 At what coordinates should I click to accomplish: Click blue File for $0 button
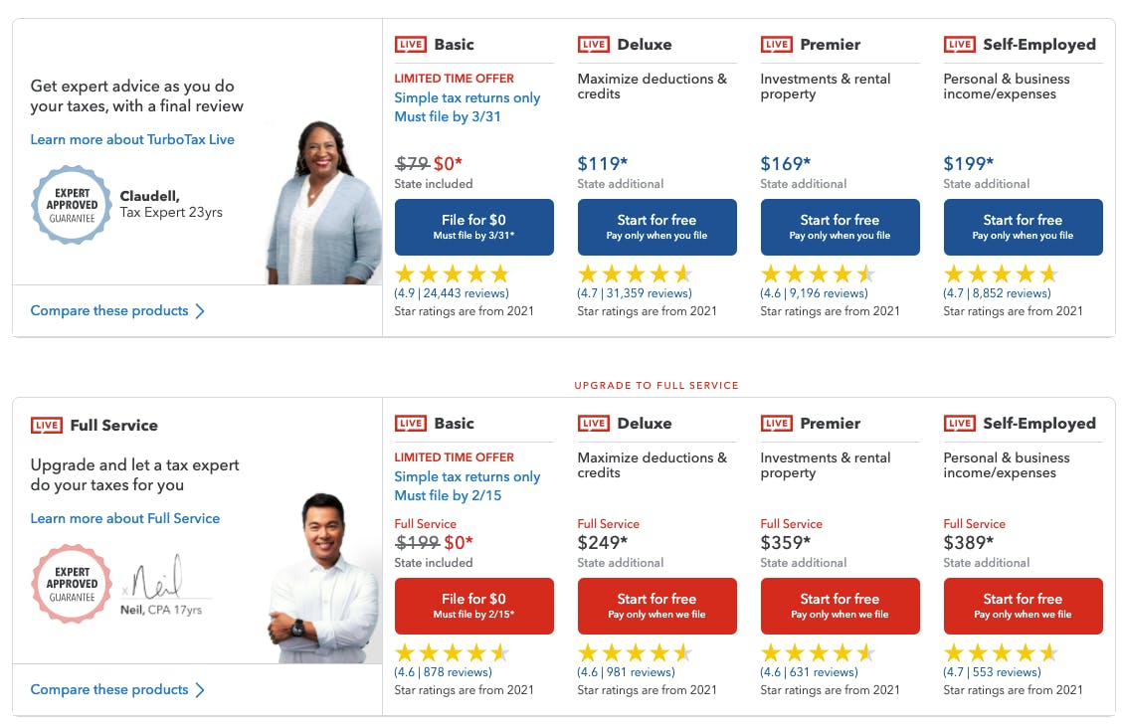473,227
